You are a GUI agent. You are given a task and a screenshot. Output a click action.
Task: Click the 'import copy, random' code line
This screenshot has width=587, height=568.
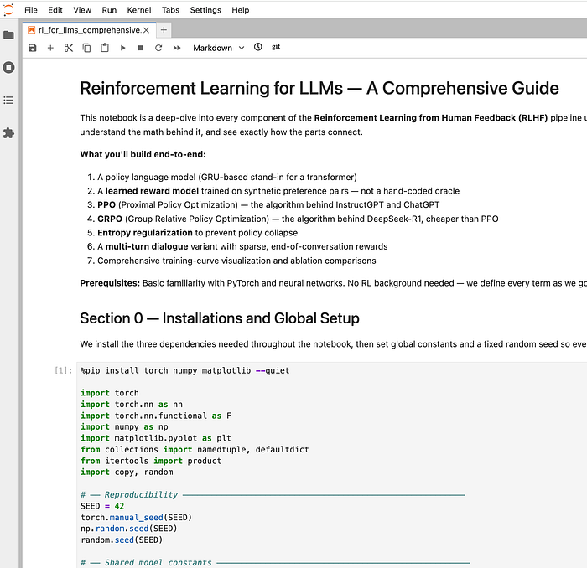127,472
